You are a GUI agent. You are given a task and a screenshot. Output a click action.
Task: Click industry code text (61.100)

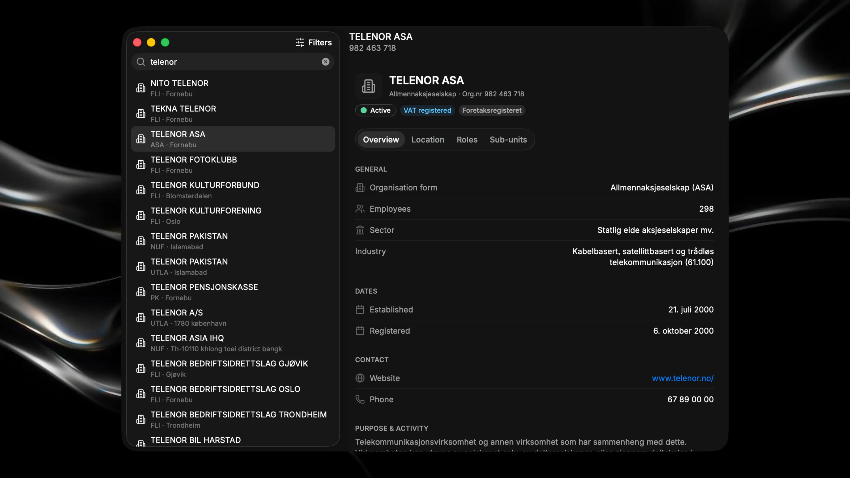point(699,262)
